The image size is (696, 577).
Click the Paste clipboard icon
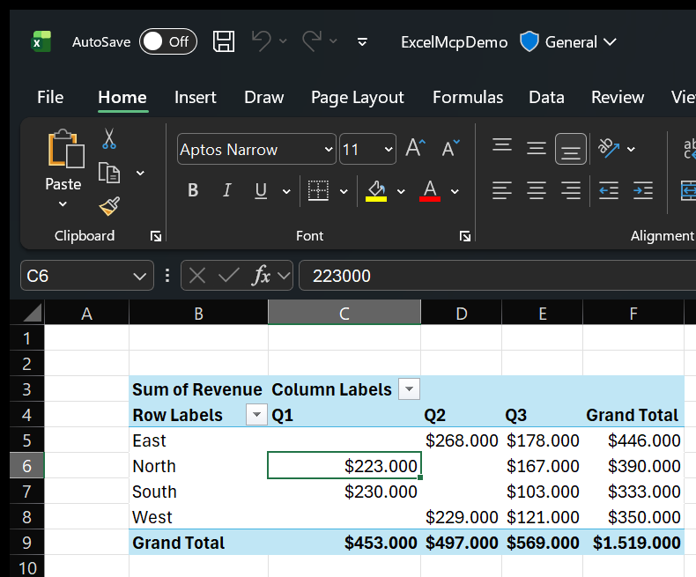(66, 150)
